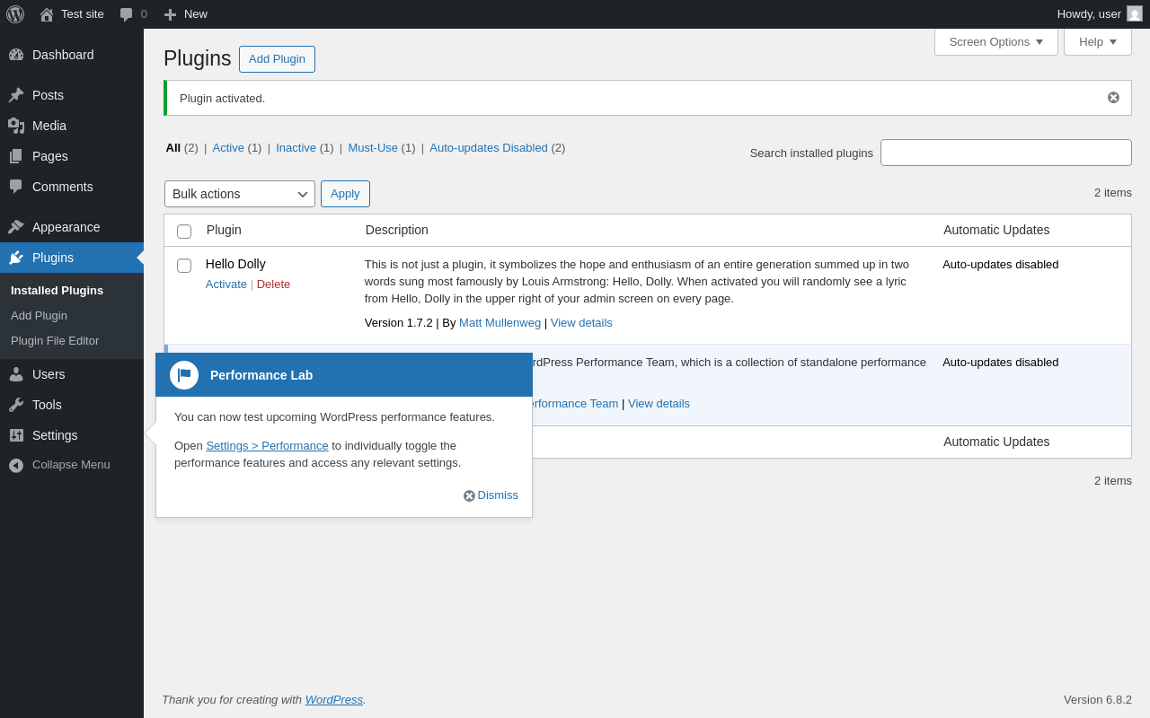This screenshot has width=1150, height=718.
Task: Filter plugins by Active
Action: click(x=228, y=148)
